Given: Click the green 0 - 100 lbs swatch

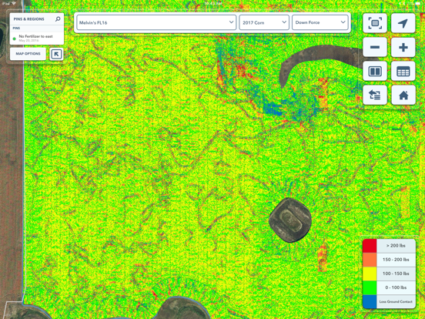Looking at the screenshot, I should [x=370, y=288].
